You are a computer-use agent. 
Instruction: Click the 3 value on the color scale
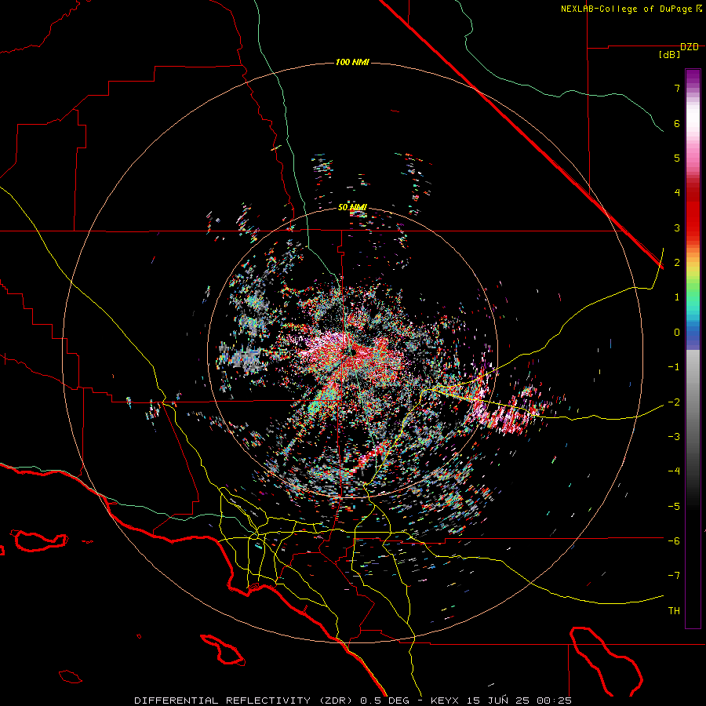[x=677, y=227]
